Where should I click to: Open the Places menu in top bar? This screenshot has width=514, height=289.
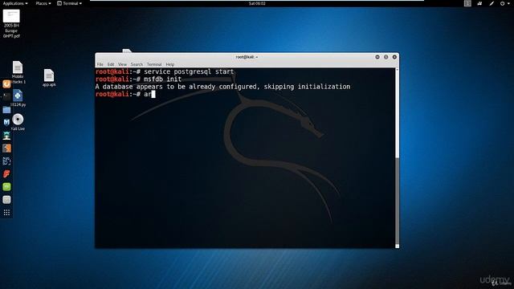click(43, 3)
